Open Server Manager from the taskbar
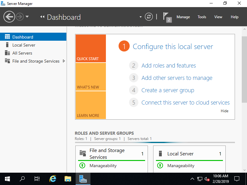 (x=83, y=179)
